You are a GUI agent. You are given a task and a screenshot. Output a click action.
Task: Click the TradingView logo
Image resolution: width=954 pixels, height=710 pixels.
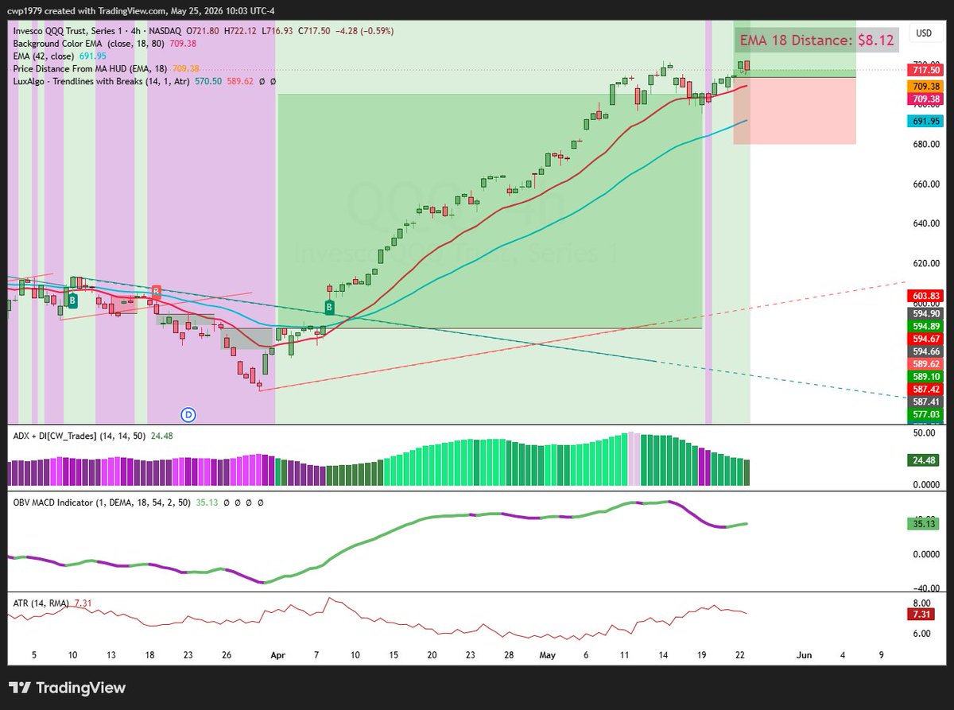[x=68, y=688]
